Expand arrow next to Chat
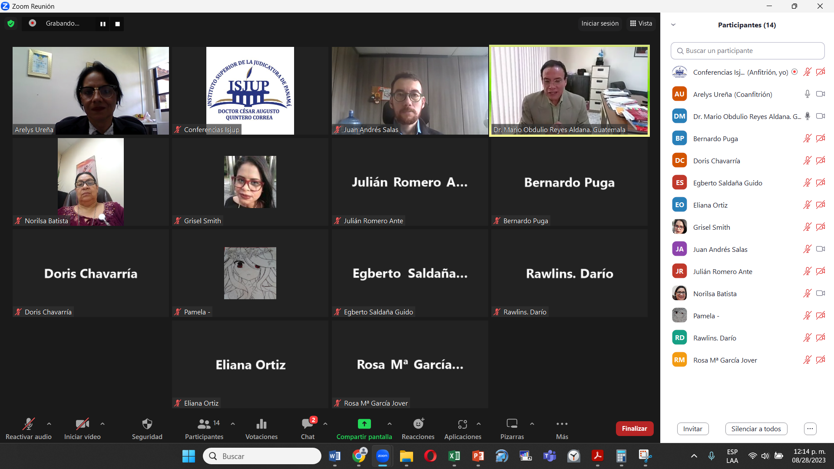The width and height of the screenshot is (834, 469). 325,424
